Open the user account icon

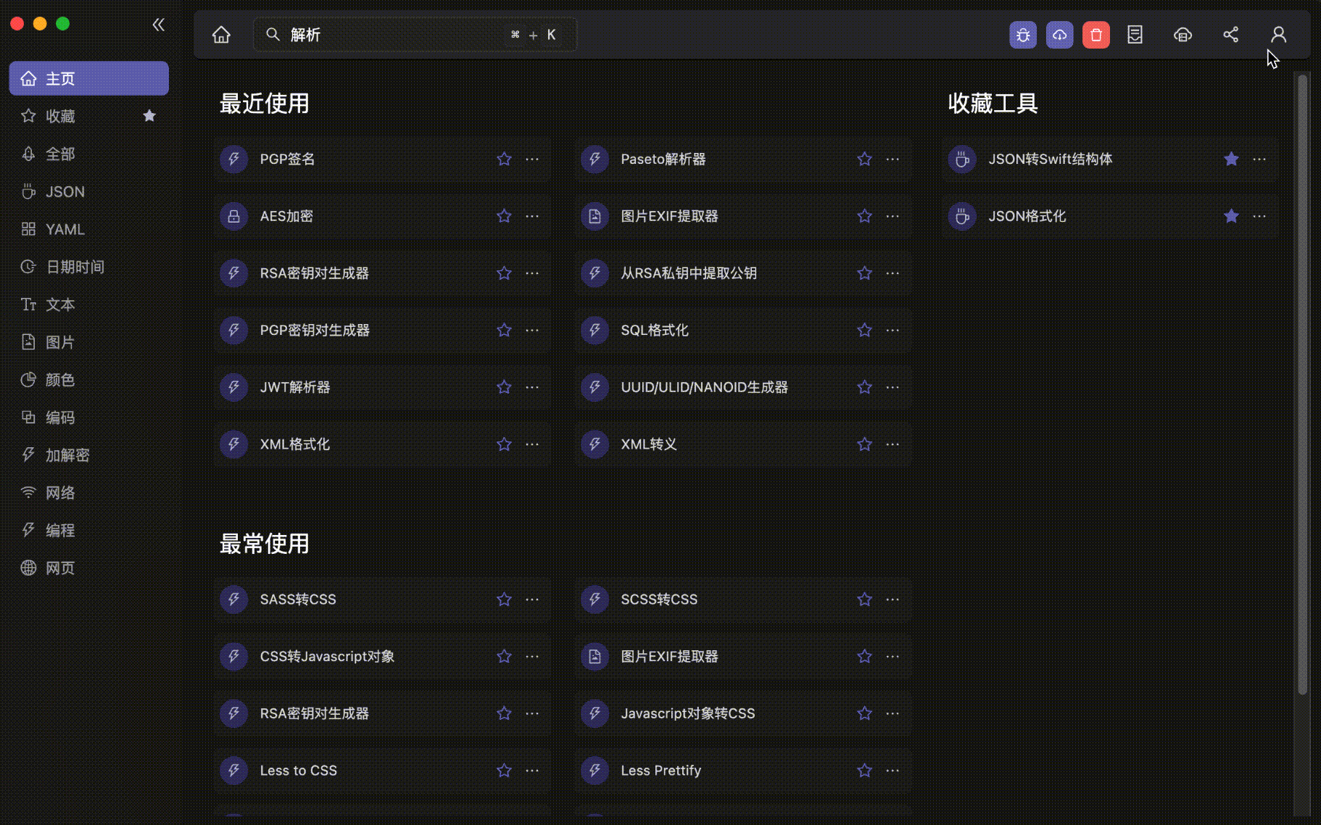pos(1278,35)
